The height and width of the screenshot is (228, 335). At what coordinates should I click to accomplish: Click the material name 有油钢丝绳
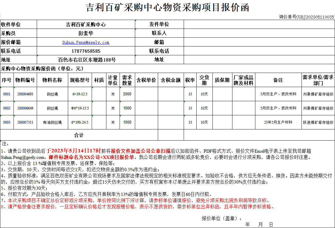52,122
